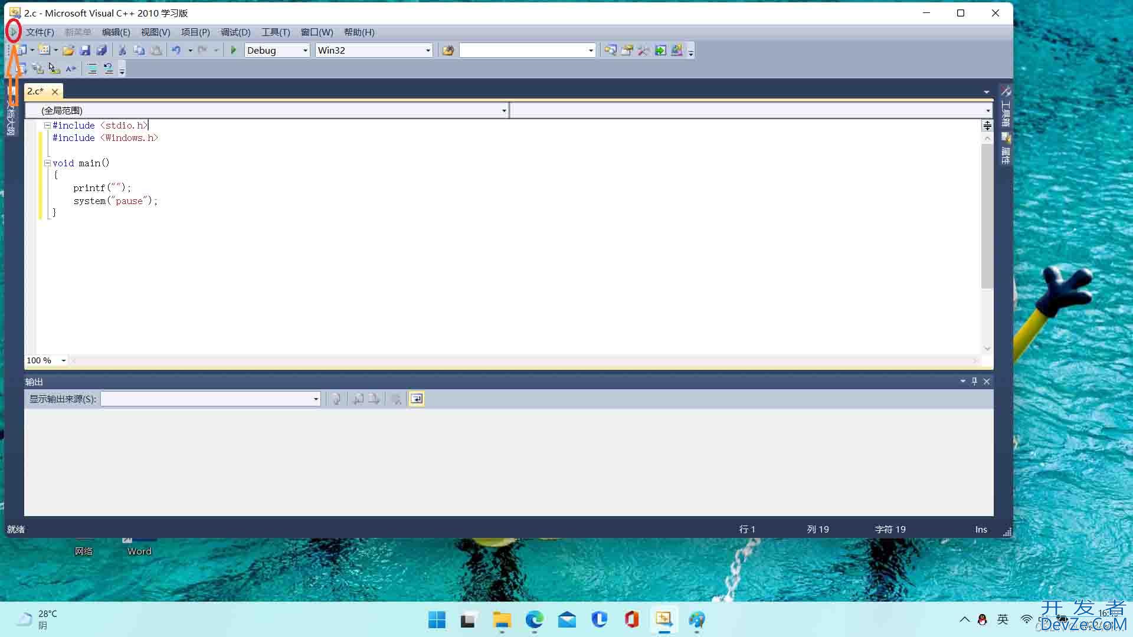Open the Undo history dropdown arrow
Viewport: 1133px width, 637px height.
(x=190, y=50)
